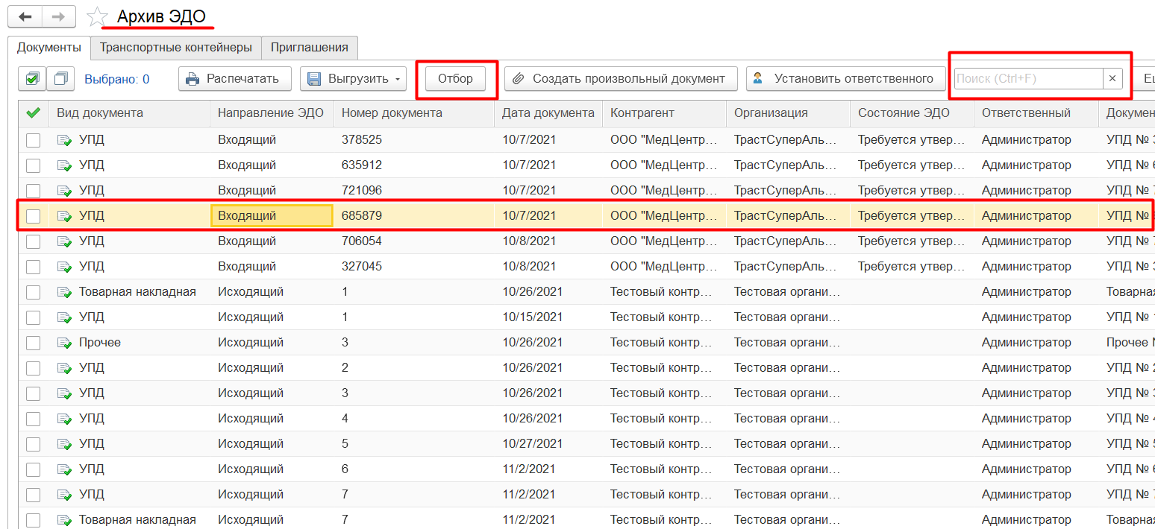1155x529 pixels.
Task: Select the document number cell 685879
Action: click(x=414, y=216)
